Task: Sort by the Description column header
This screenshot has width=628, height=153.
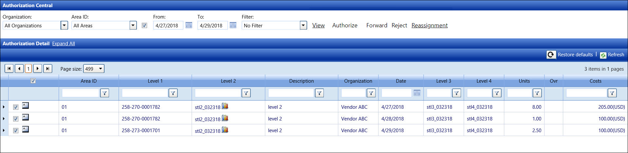Action: pyautogui.click(x=301, y=81)
